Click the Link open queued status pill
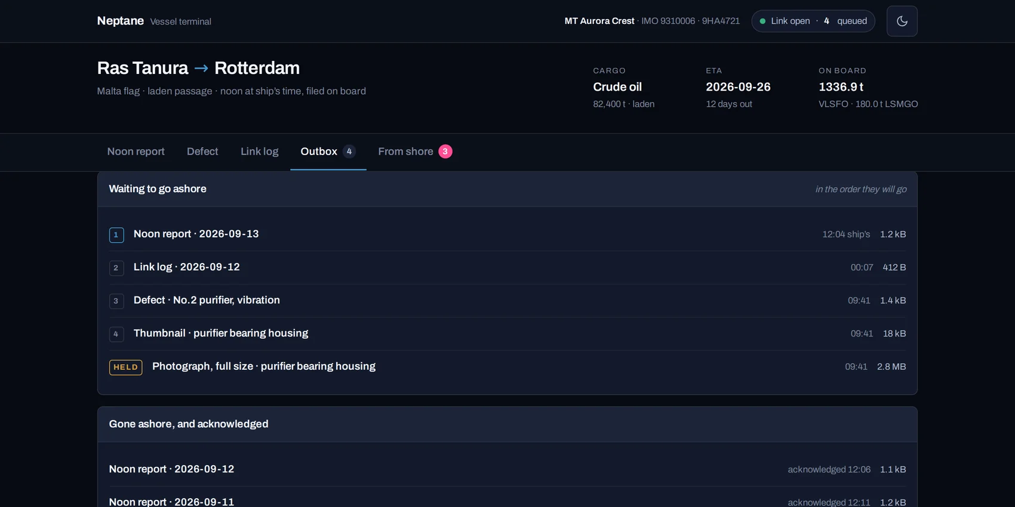 [813, 21]
